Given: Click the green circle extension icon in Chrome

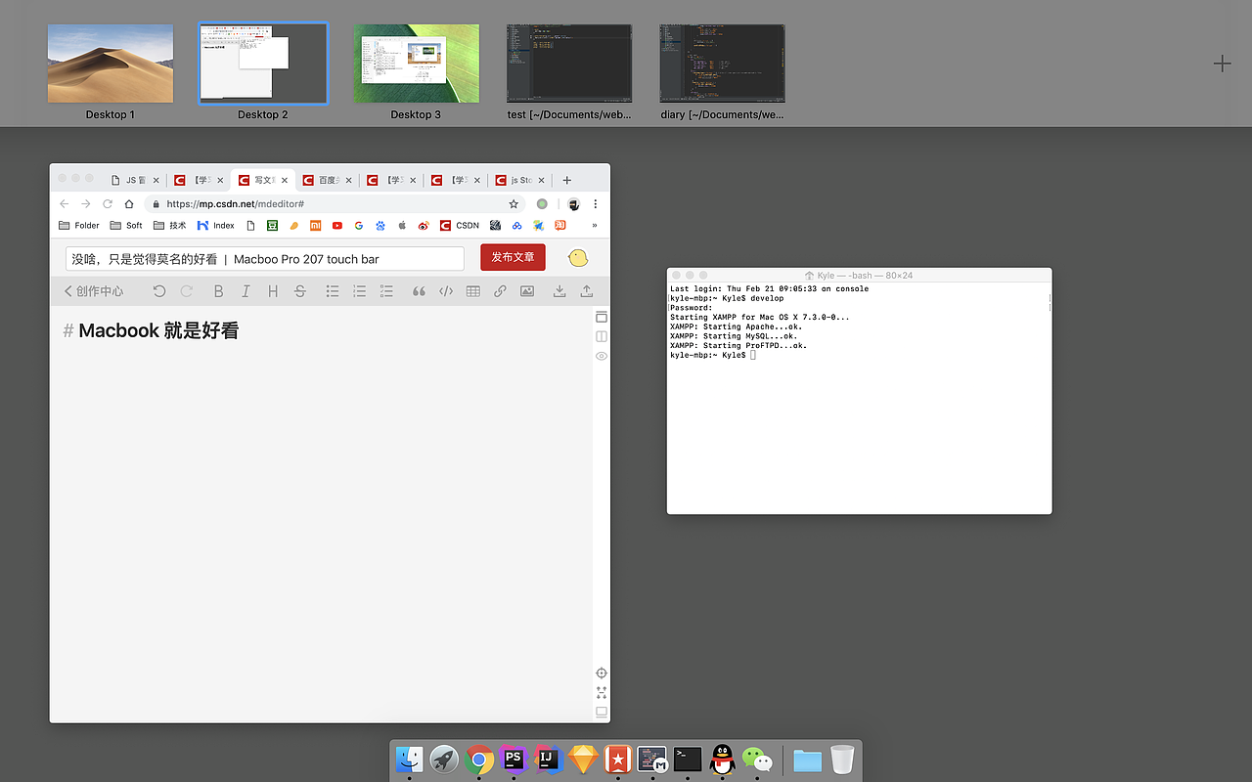Looking at the screenshot, I should (x=542, y=204).
